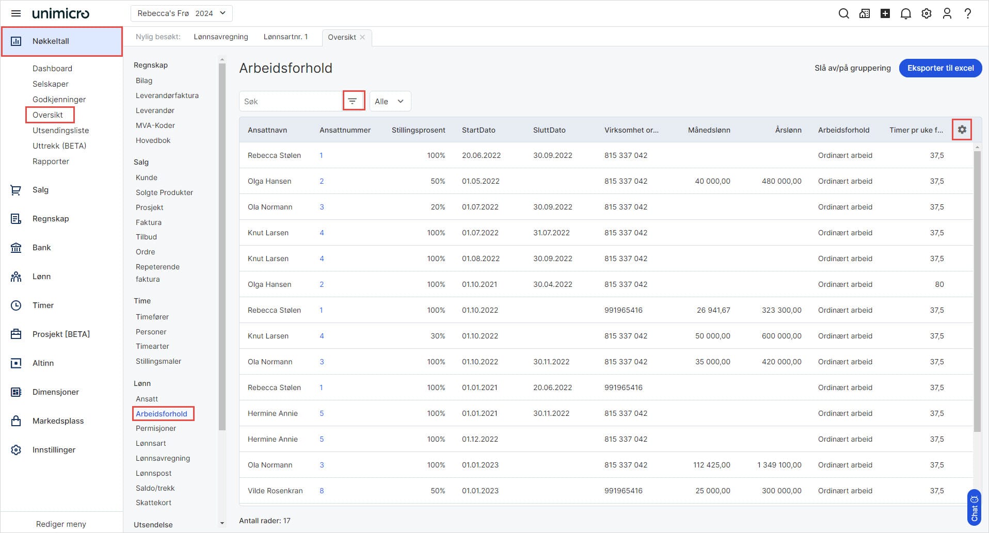Open the Rebecca's Frø 2024 company dropdown

(x=181, y=13)
